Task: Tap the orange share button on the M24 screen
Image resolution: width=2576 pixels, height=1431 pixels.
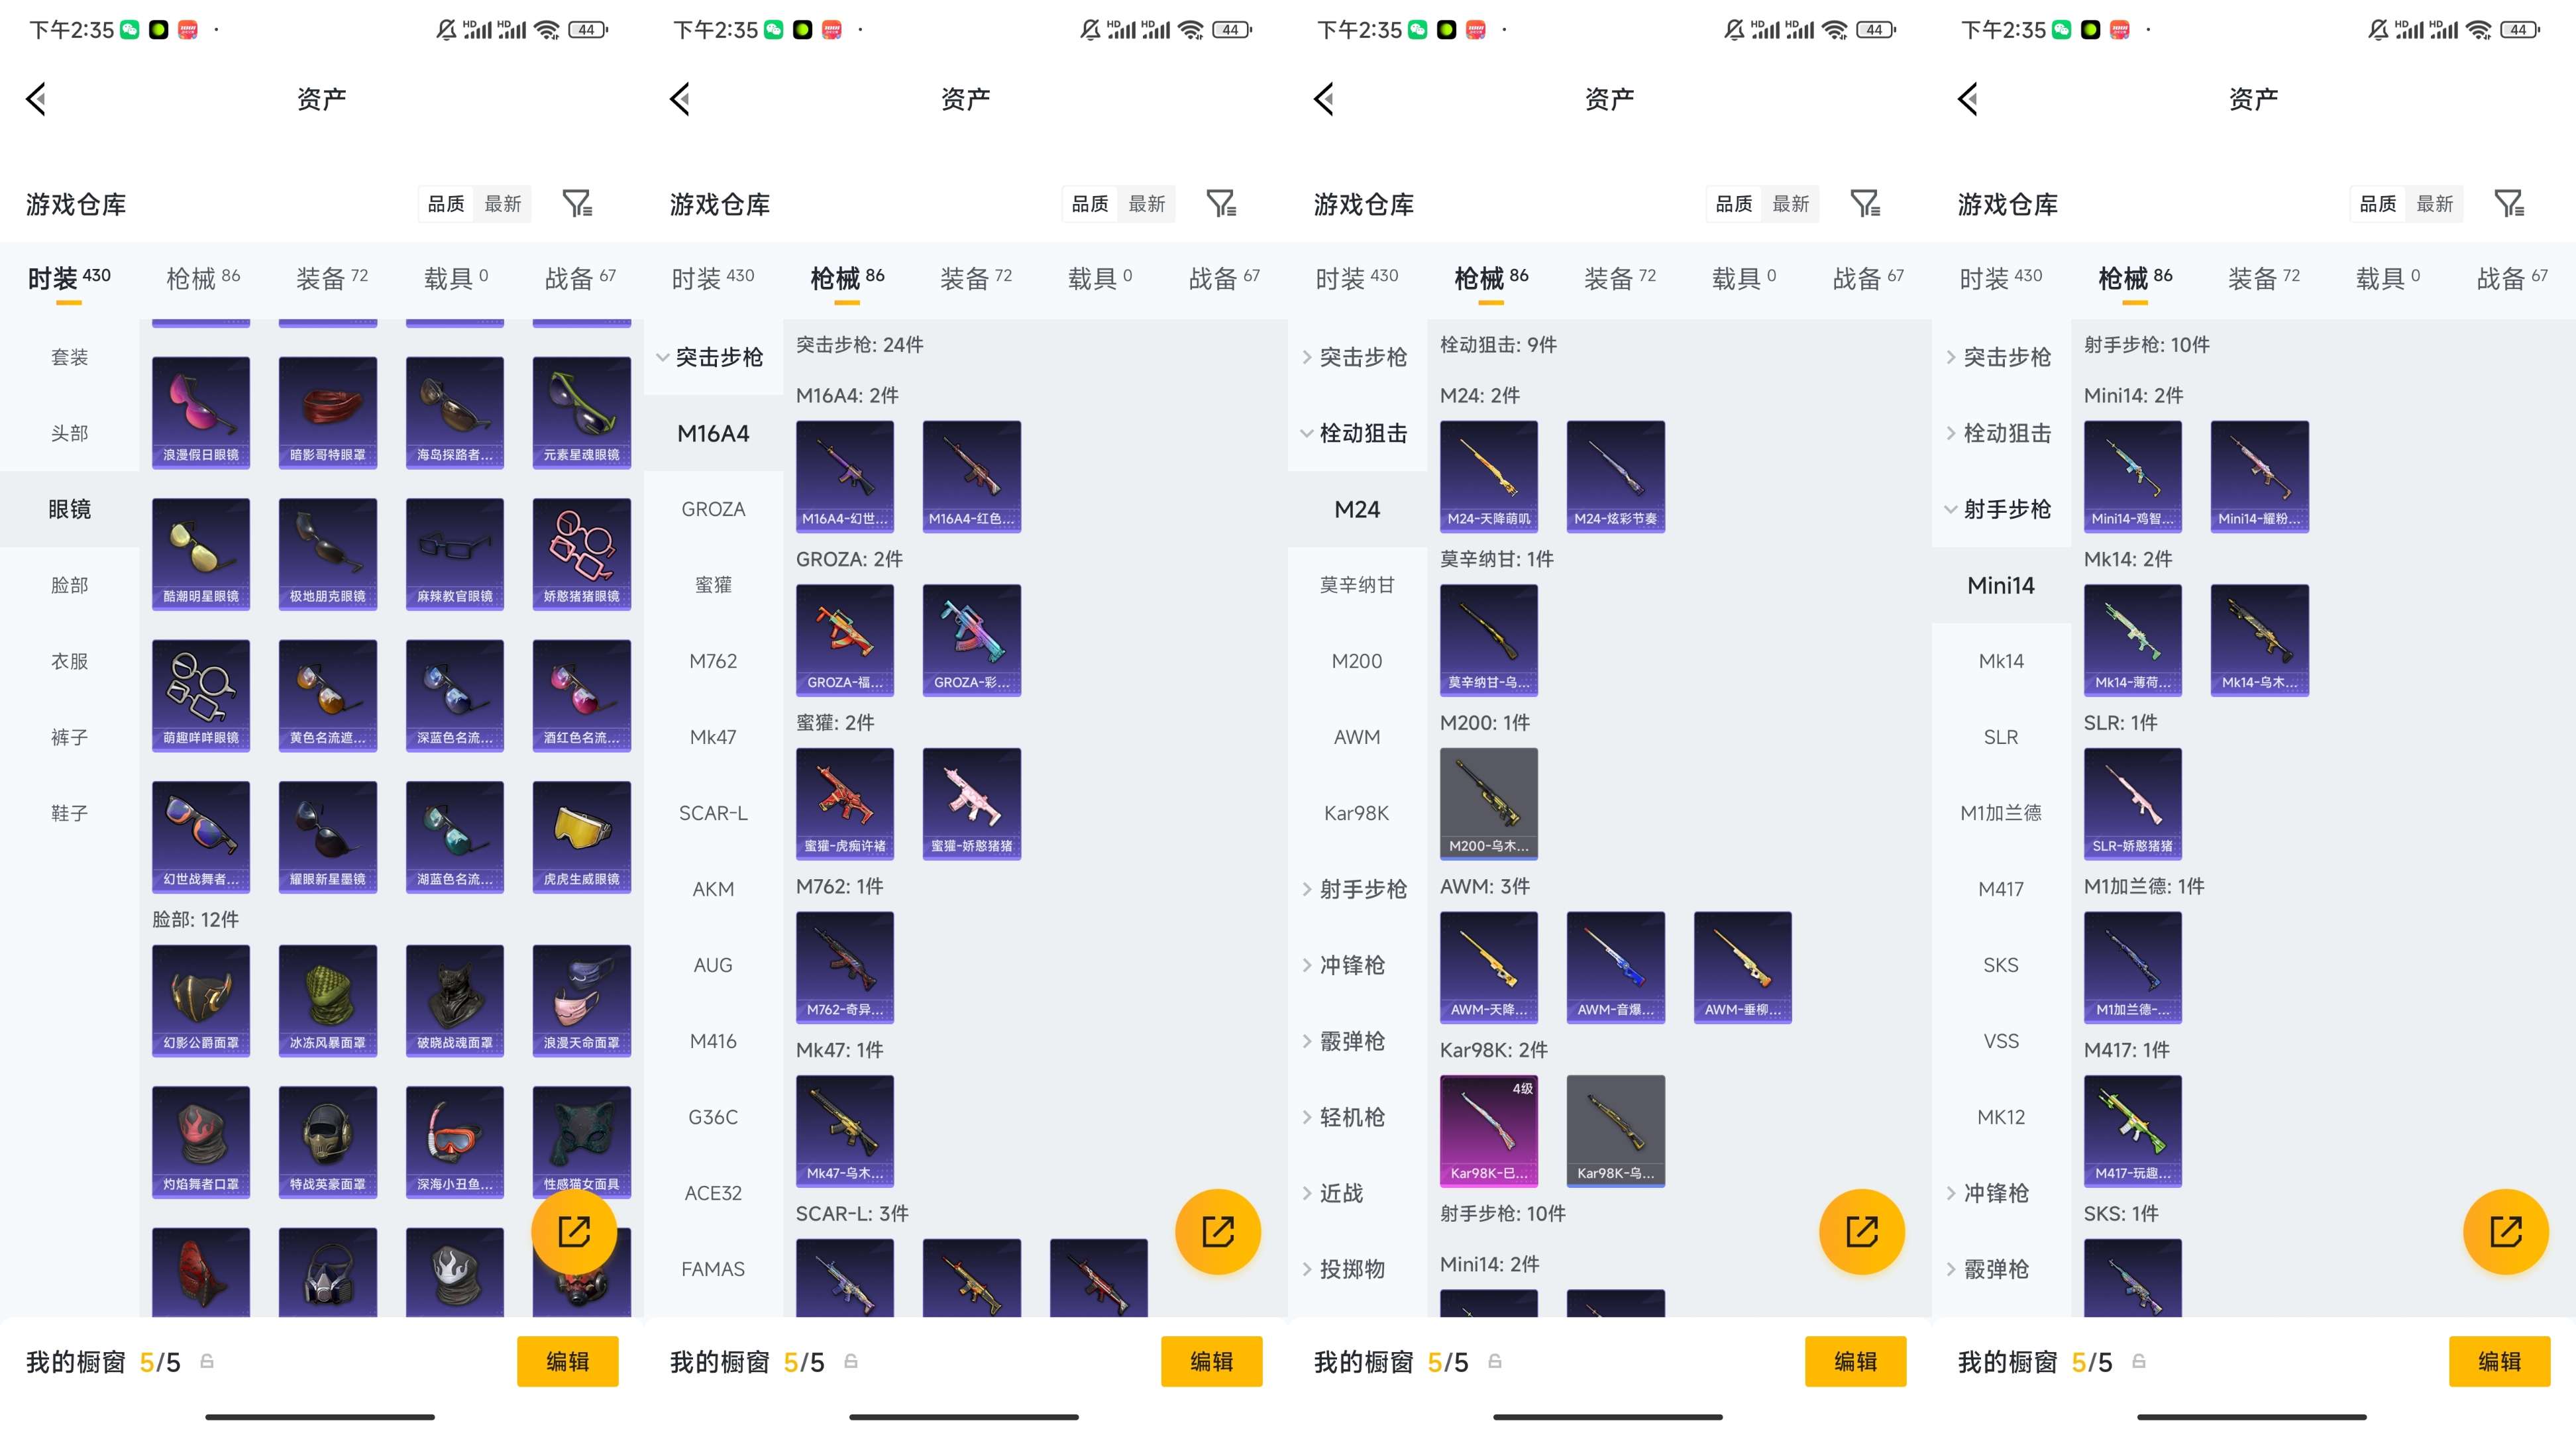Action: point(1861,1231)
